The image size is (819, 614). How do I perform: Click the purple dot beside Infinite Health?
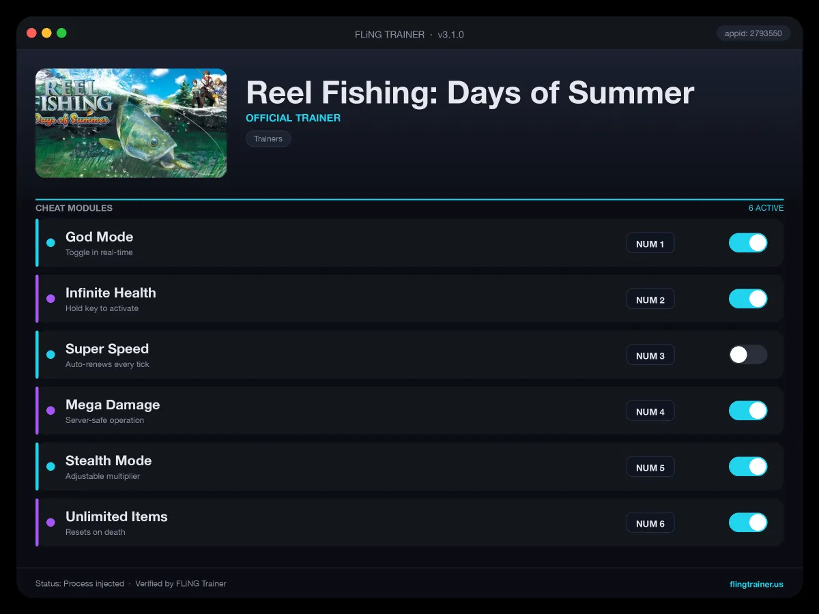[51, 299]
